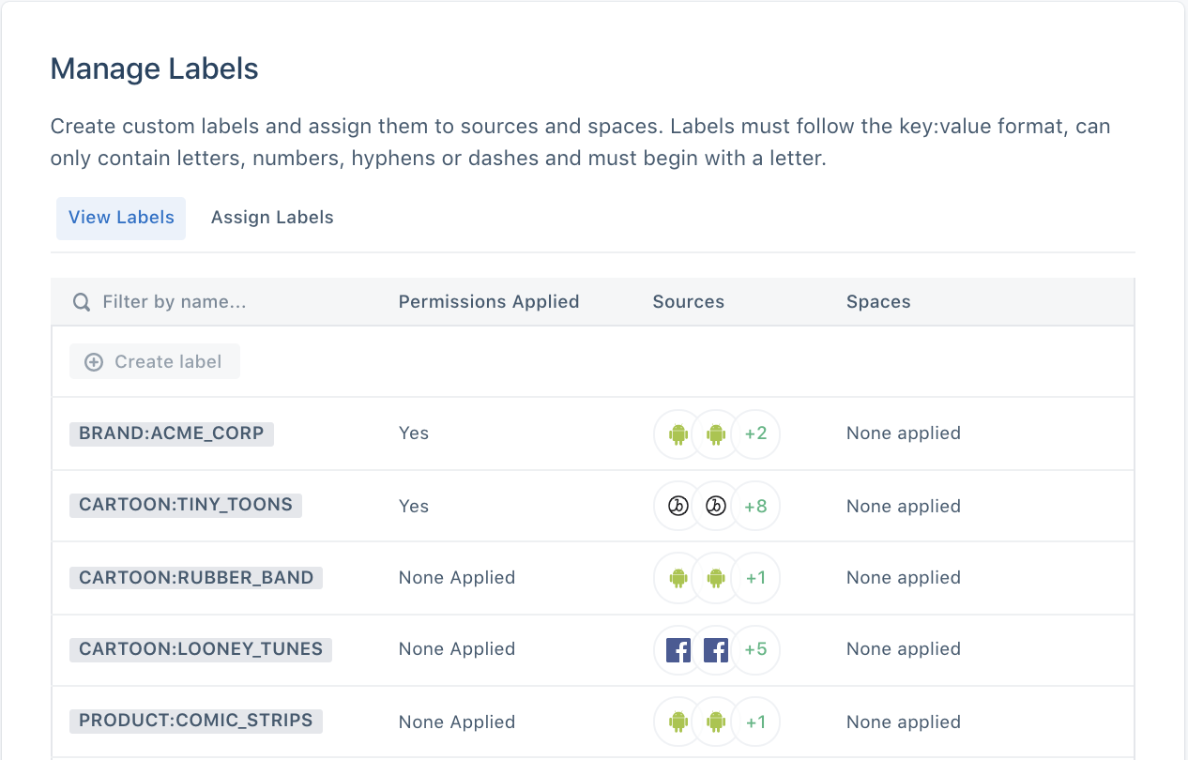Select the PRODUCT:COMIC_STRIPS label tag
Image resolution: width=1188 pixels, height=760 pixels.
pyautogui.click(x=196, y=721)
